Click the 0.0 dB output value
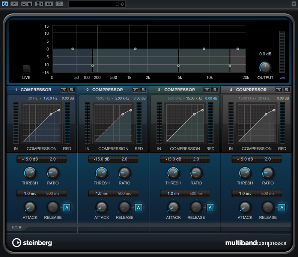 pos(265,54)
